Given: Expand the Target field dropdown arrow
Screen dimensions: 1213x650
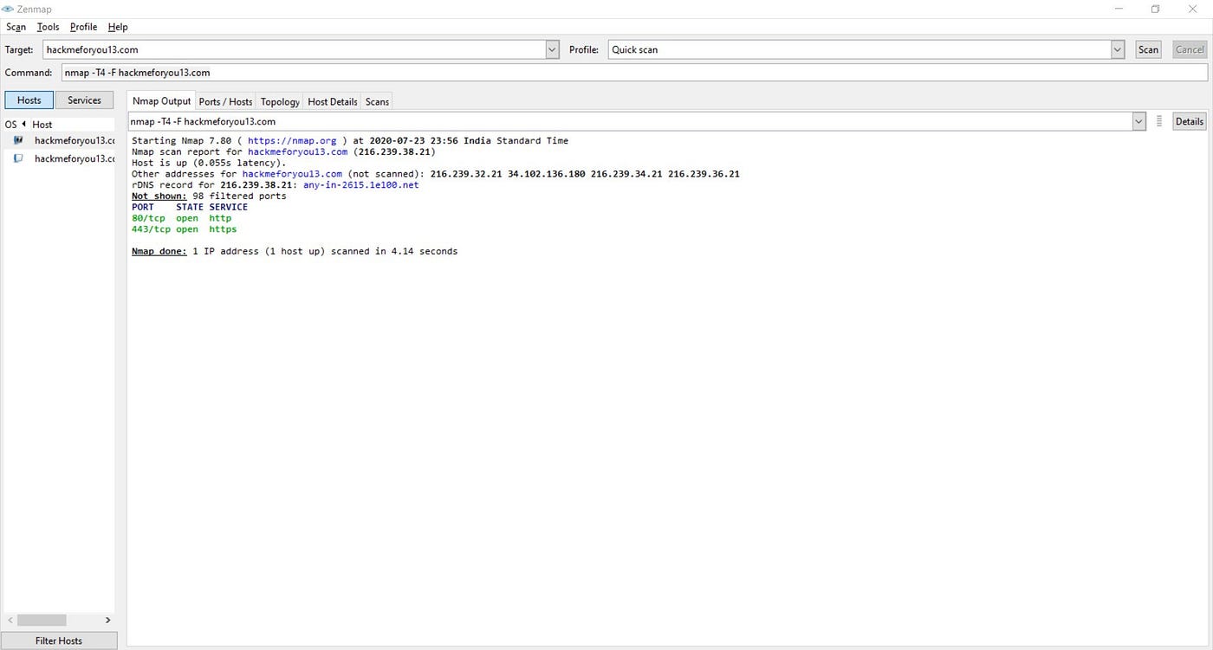Looking at the screenshot, I should pyautogui.click(x=552, y=49).
